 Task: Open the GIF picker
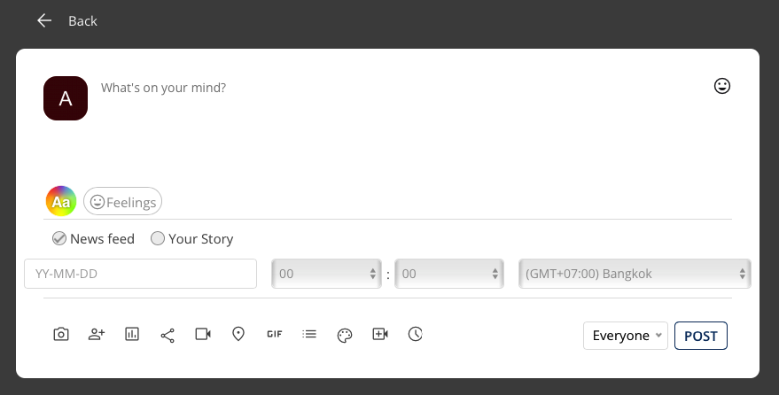tap(274, 334)
